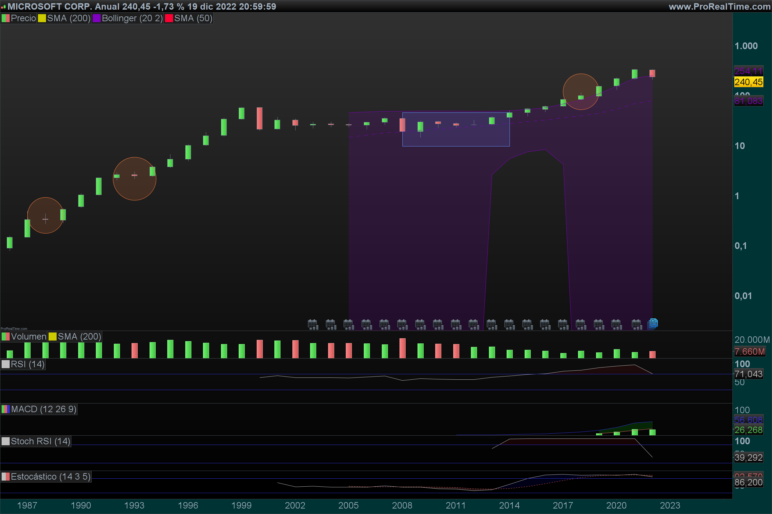Image resolution: width=772 pixels, height=514 pixels.
Task: Open the Precio legend settings
Action: 23,18
